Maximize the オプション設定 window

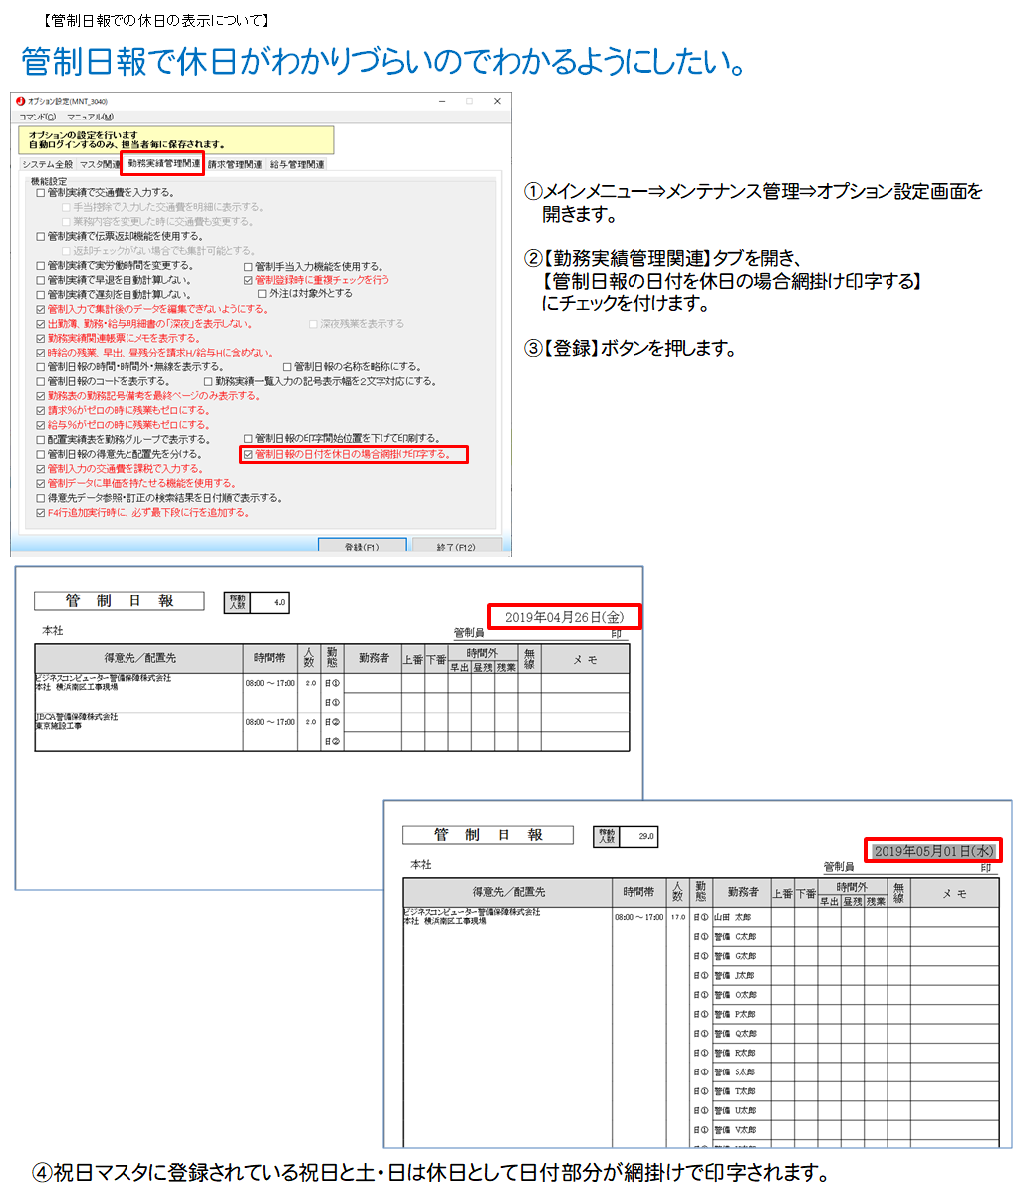coord(470,101)
